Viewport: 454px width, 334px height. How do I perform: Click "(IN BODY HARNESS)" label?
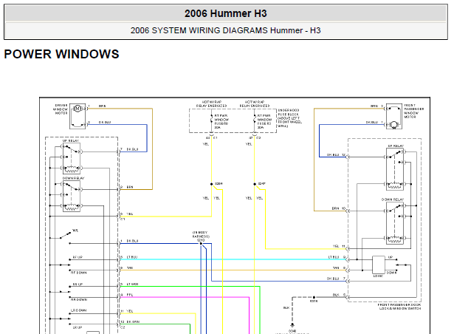(201, 234)
